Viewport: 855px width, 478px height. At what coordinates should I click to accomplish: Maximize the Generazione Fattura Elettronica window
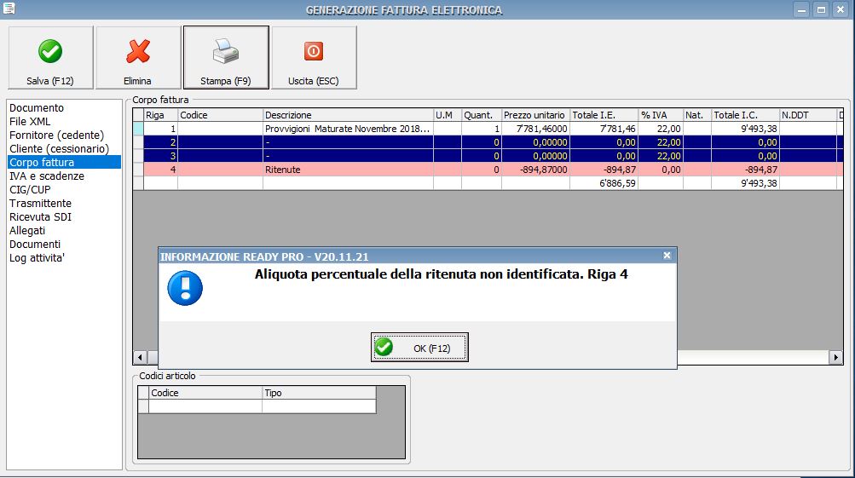821,9
